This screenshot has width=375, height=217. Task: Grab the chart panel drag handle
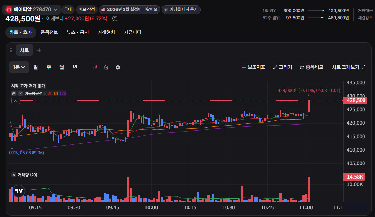point(11,50)
